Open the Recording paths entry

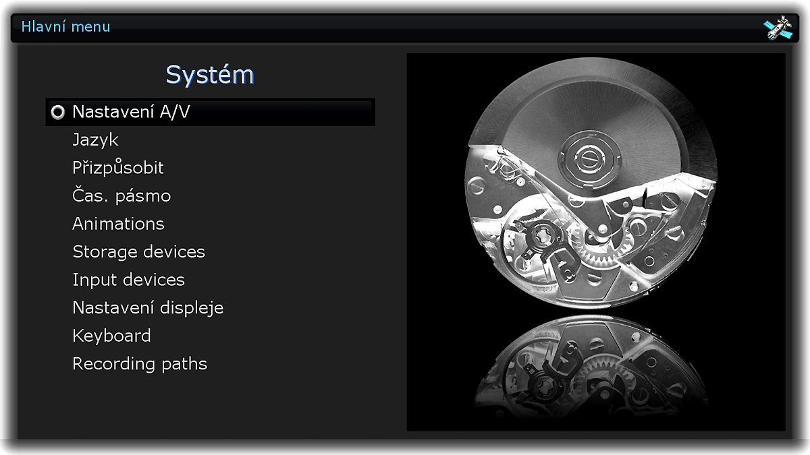point(140,364)
